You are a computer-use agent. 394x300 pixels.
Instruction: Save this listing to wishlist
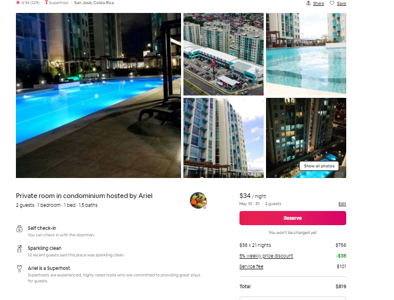(x=342, y=4)
